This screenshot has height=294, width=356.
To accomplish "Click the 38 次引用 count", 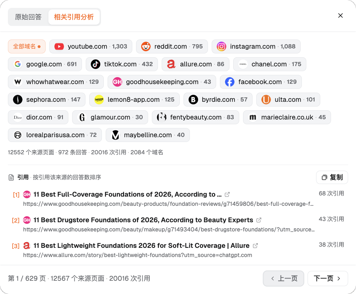I will pos(332,245).
